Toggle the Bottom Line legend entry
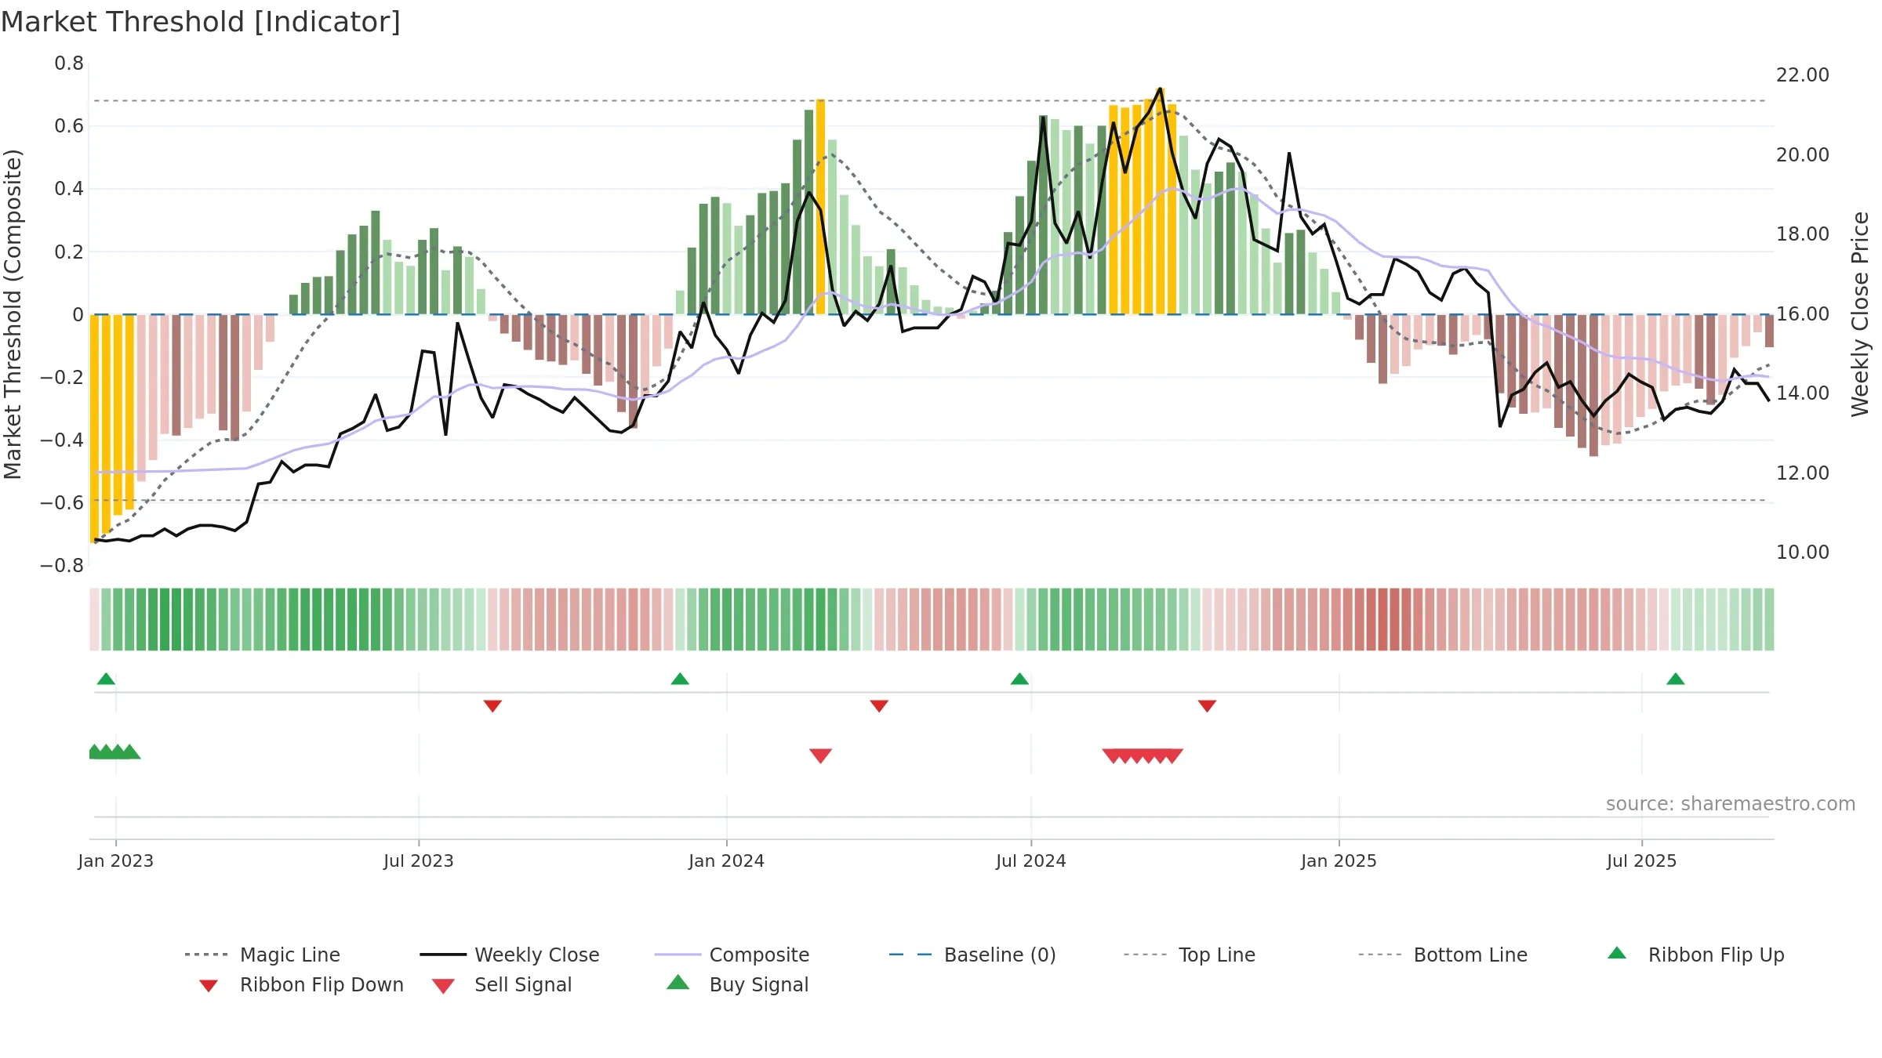This screenshot has width=1882, height=1058. tap(1443, 955)
